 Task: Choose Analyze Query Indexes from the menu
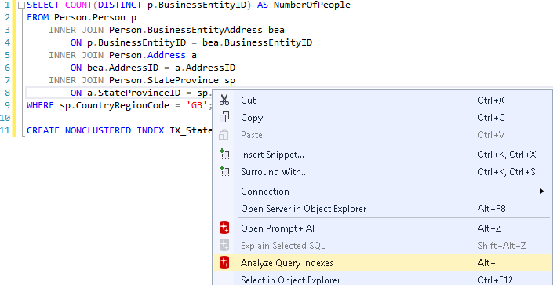tap(382, 263)
